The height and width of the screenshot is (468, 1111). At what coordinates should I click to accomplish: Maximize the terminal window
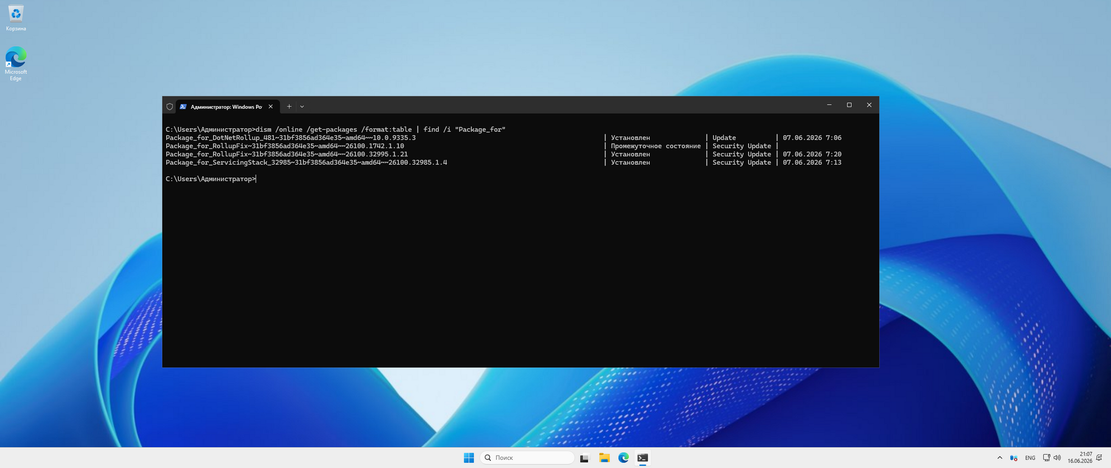pyautogui.click(x=849, y=105)
